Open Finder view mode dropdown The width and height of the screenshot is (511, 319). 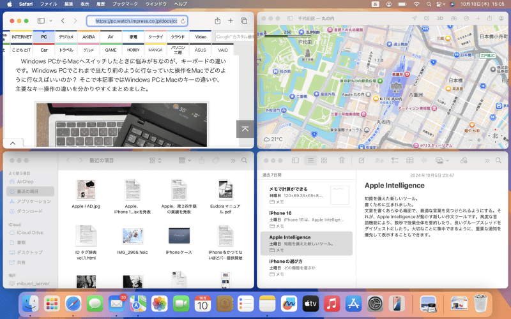(155, 161)
